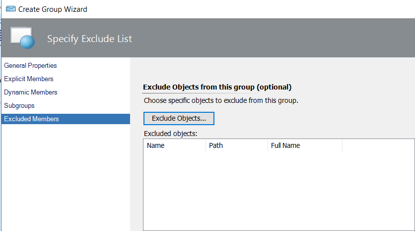Go to the Explicit Members step
This screenshot has width=415, height=231.
click(29, 79)
